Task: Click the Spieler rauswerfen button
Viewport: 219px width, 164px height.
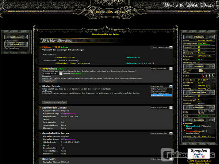Action: coord(55,102)
